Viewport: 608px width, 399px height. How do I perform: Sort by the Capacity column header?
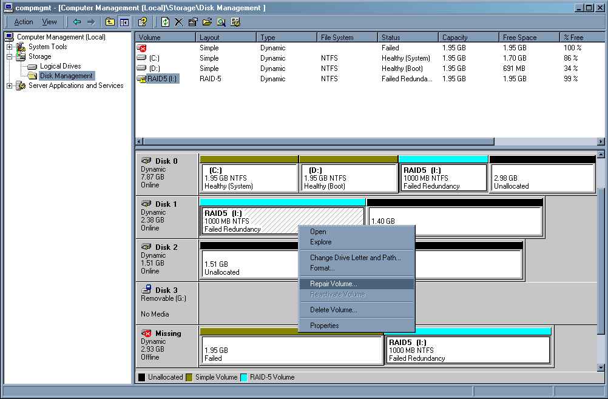point(469,38)
